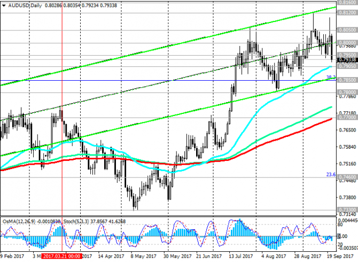Click the 0.78000 price level label
Screen dimensions: 358x262
pyautogui.click(x=347, y=93)
